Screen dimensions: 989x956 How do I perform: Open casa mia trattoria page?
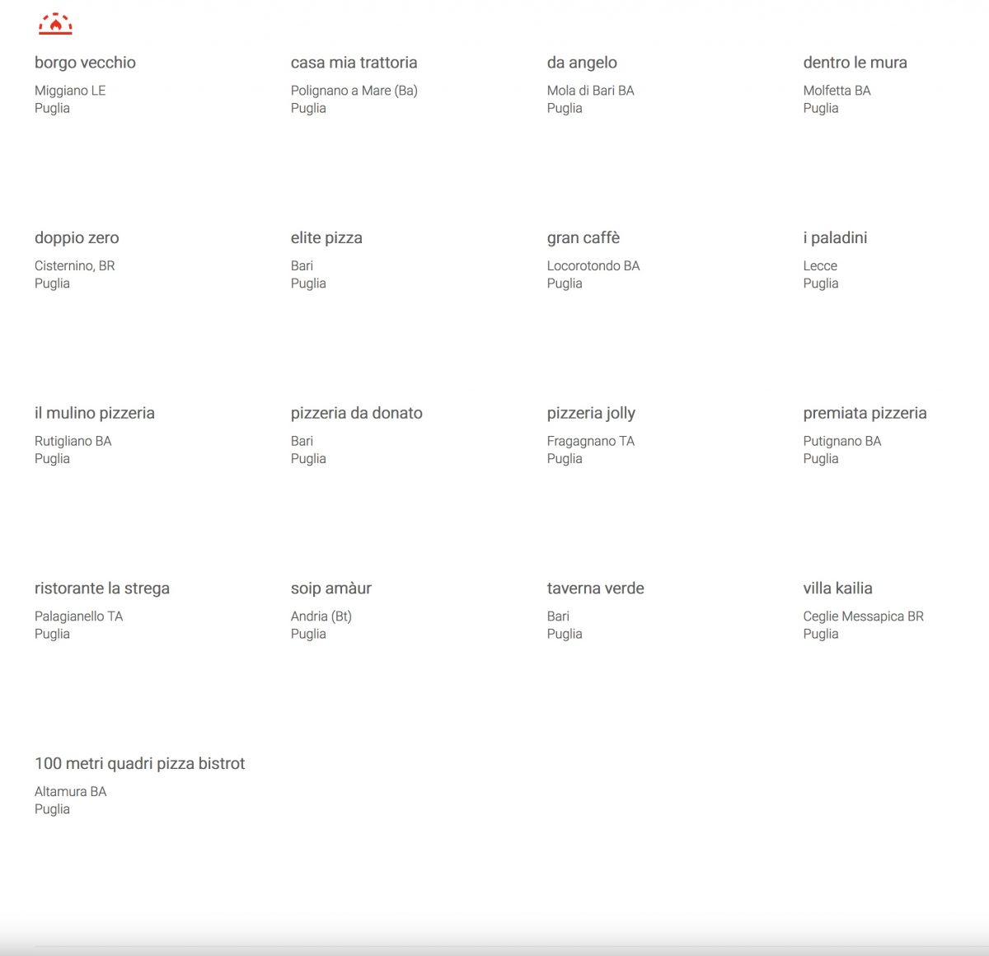pyautogui.click(x=354, y=63)
